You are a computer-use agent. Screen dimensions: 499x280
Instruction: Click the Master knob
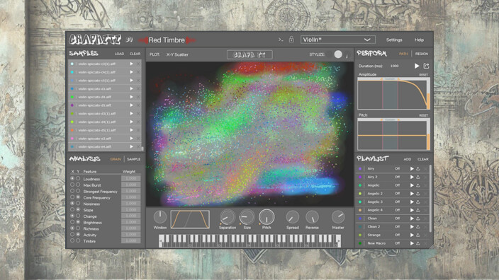(337, 217)
